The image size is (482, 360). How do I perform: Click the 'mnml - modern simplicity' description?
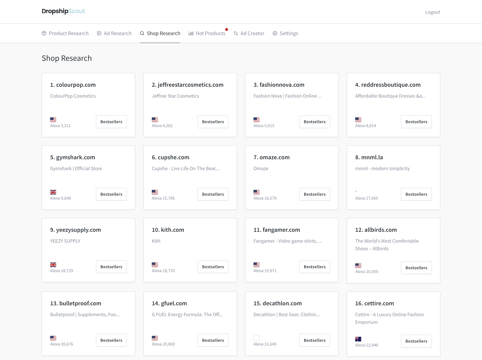[x=382, y=169]
